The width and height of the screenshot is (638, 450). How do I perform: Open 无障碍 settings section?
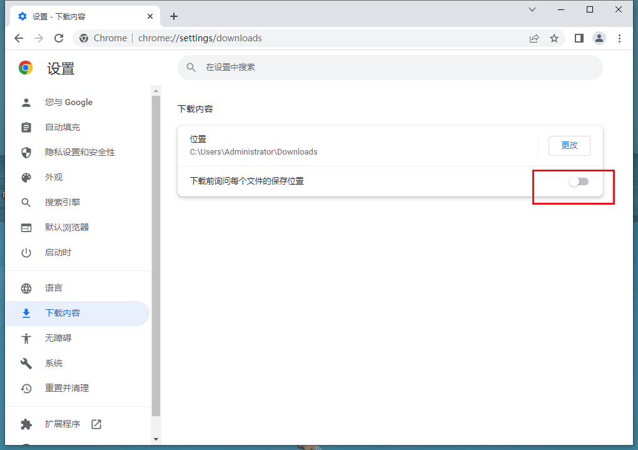pos(78,339)
